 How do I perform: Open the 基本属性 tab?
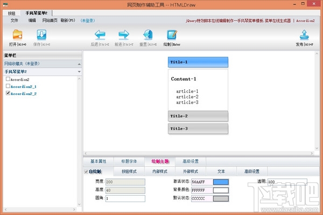tap(99, 161)
